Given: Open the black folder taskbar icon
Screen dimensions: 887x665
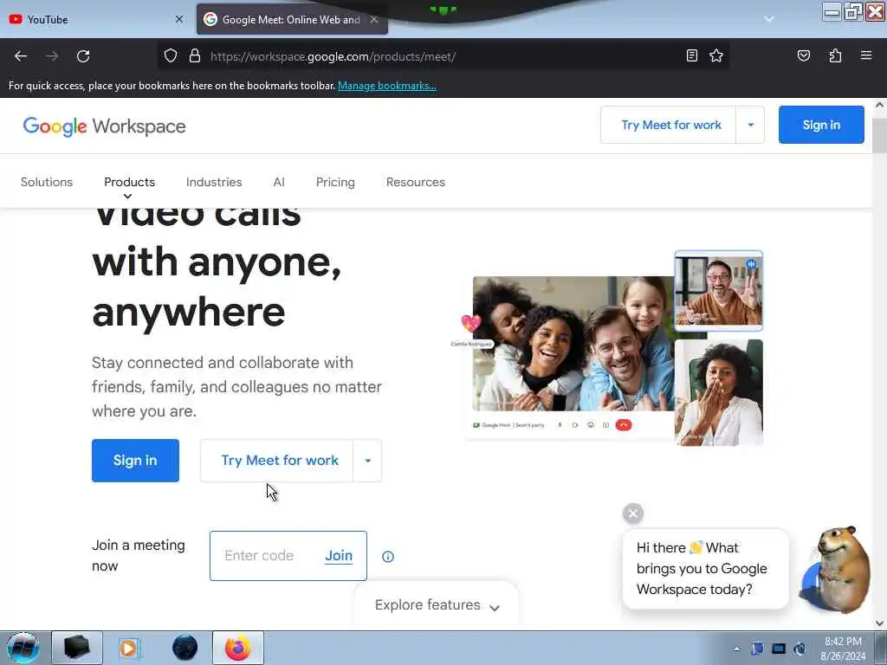Looking at the screenshot, I should (x=77, y=648).
